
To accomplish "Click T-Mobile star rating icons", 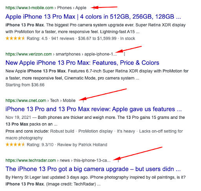I will 15,38.
